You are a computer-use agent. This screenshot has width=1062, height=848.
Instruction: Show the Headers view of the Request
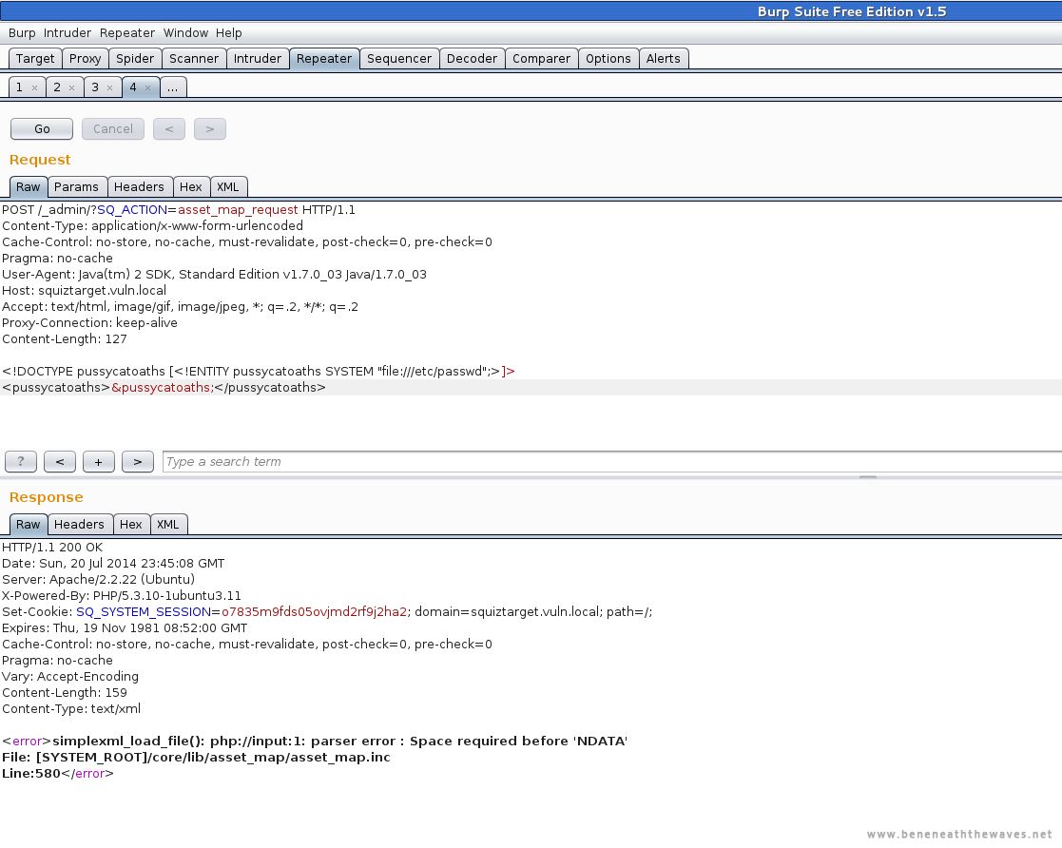click(139, 187)
